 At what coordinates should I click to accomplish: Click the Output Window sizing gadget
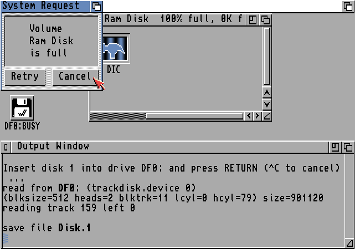pos(349,243)
